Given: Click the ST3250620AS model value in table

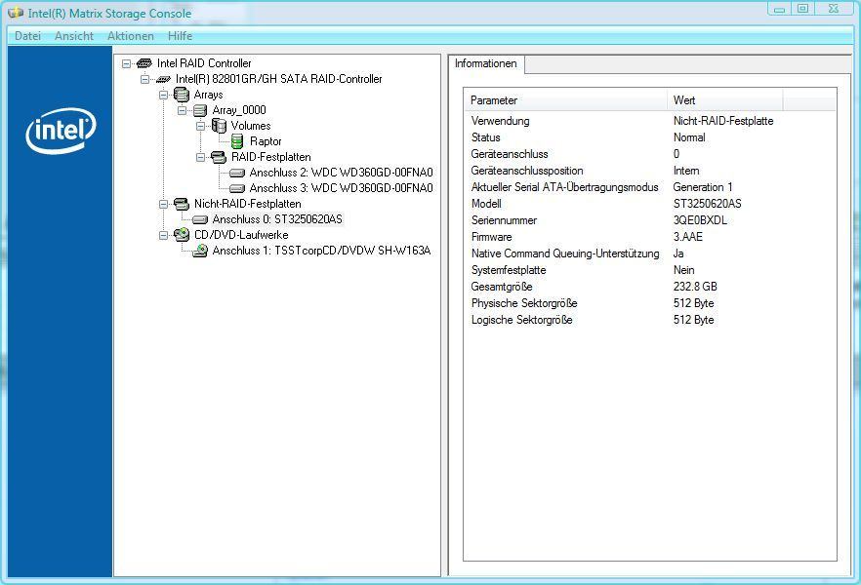Looking at the screenshot, I should tap(707, 204).
